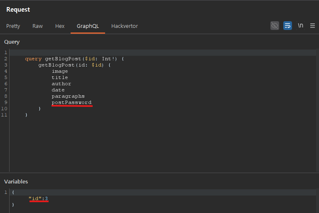This screenshot has height=213, width=319.
Task: Toggle the word wrap icon
Action: (x=287, y=26)
